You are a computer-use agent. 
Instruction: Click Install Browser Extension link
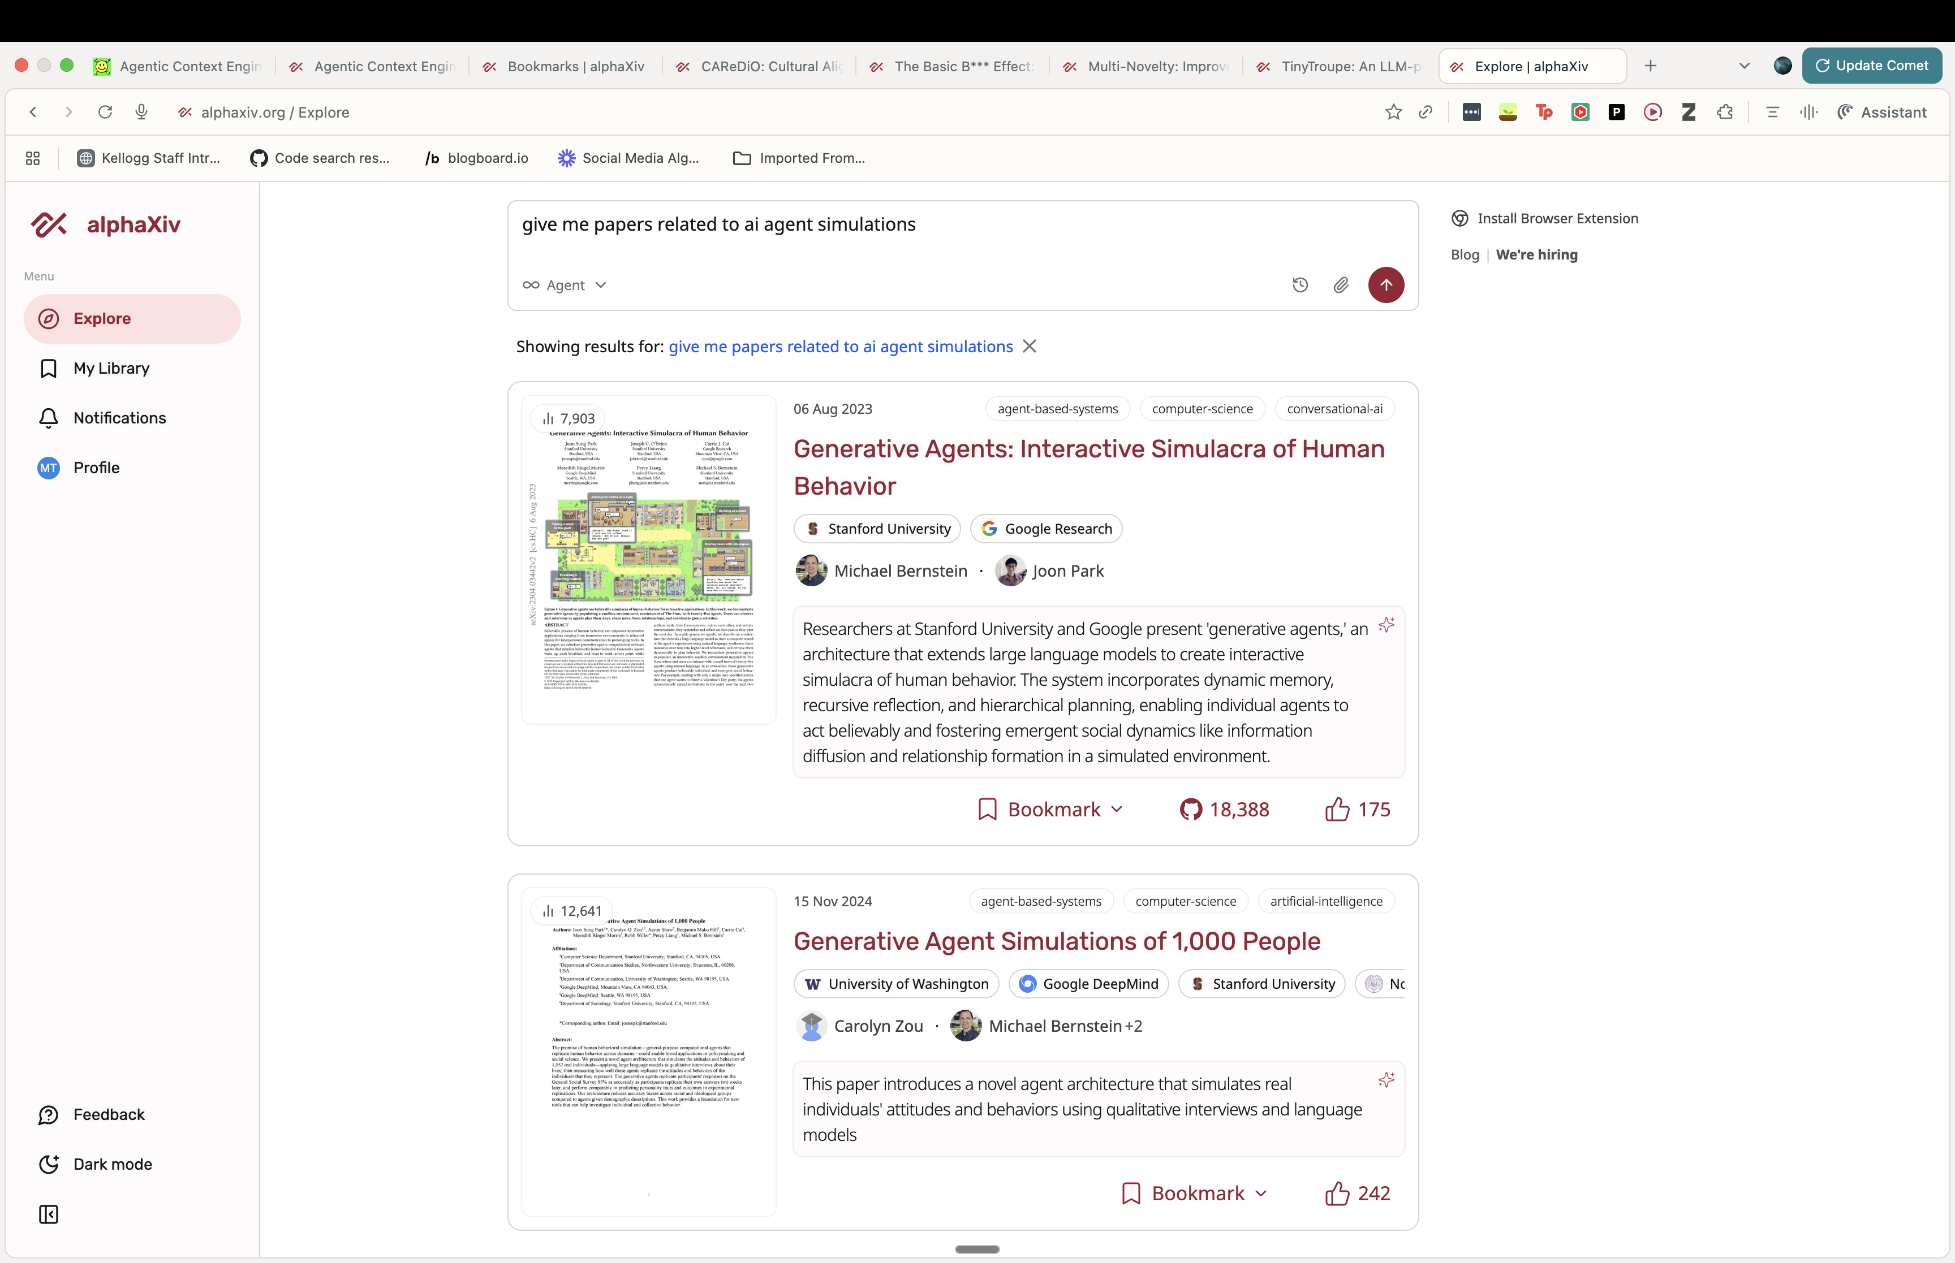tap(1556, 218)
